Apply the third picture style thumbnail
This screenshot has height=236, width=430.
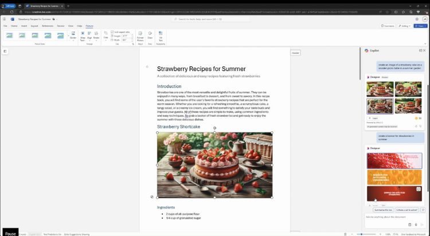[x=35, y=36]
